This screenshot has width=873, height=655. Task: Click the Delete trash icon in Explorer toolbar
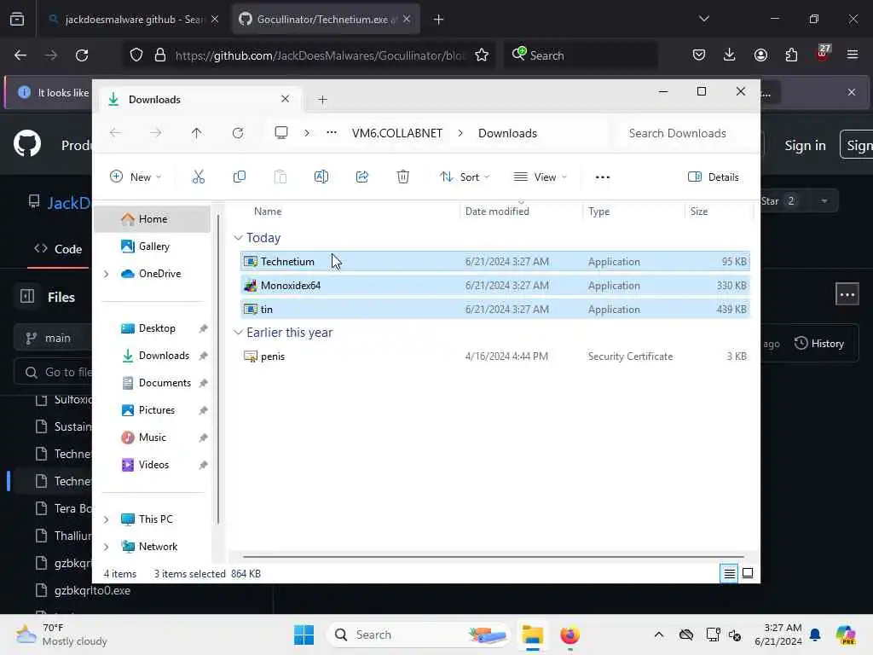403,177
